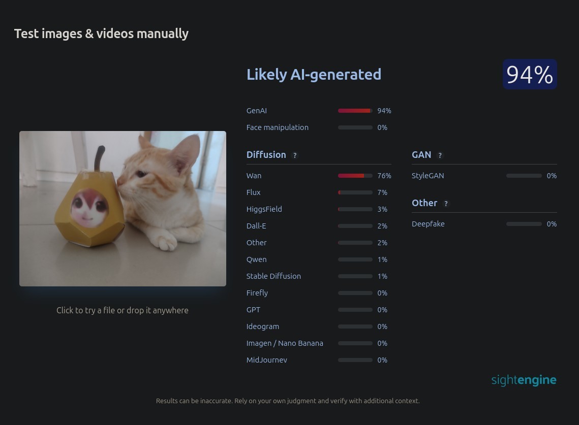Click the GAN help question mark icon
This screenshot has height=425, width=579.
440,155
